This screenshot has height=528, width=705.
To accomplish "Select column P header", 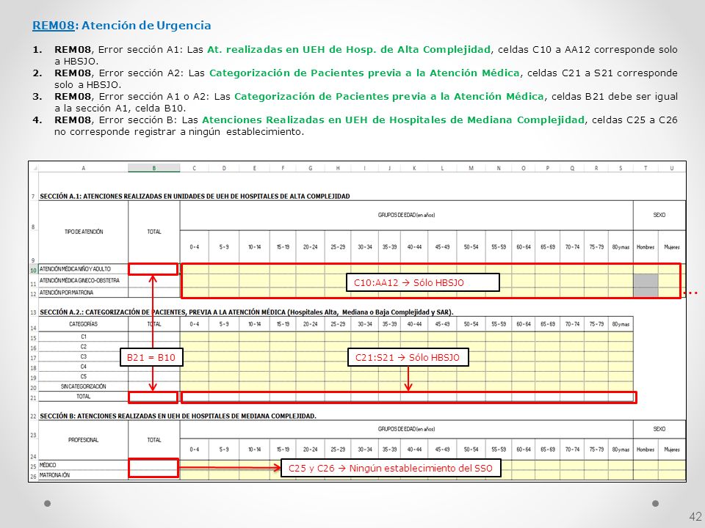I will [x=548, y=169].
